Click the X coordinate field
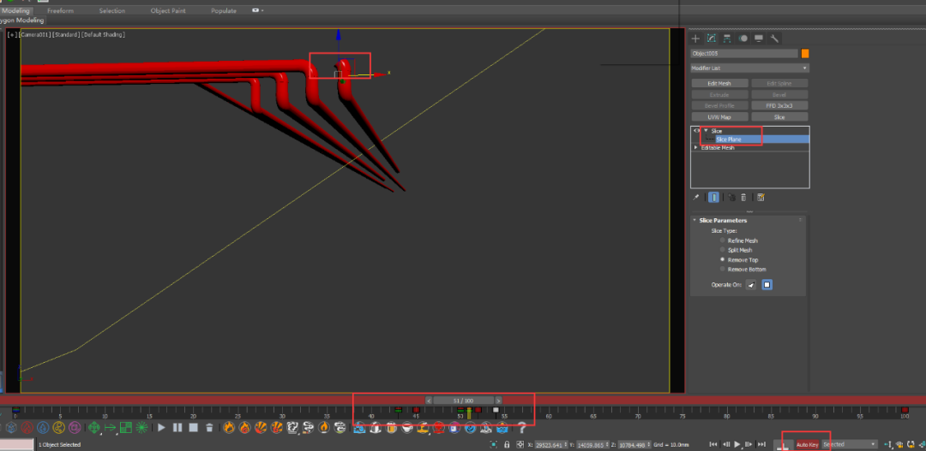926x451 pixels. [x=551, y=444]
